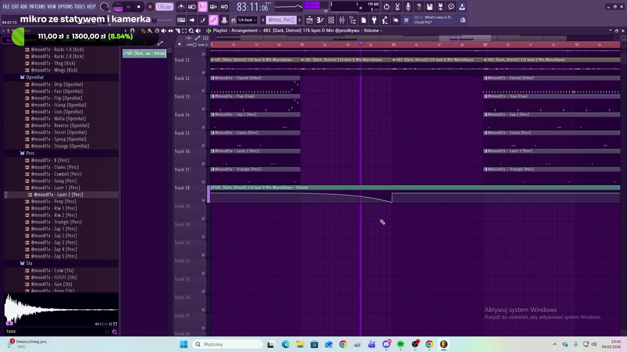Click the export download icon
Viewport: 627px width, 352px height.
click(x=462, y=7)
